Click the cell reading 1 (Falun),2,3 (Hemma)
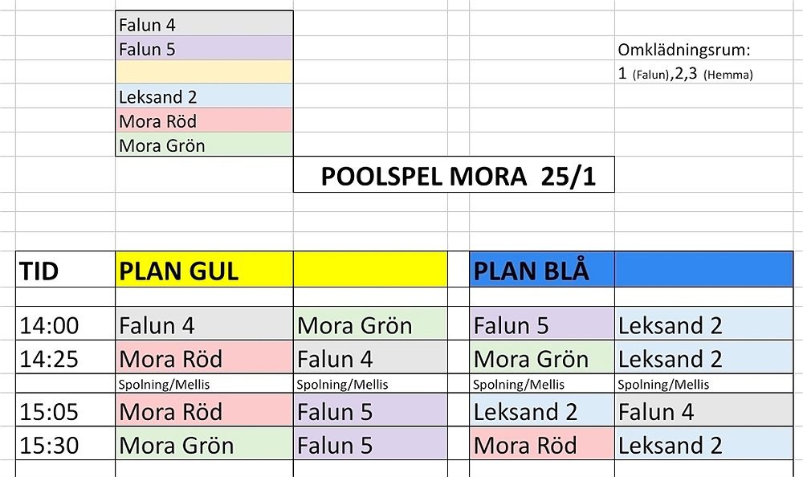The width and height of the screenshot is (803, 477). (685, 74)
